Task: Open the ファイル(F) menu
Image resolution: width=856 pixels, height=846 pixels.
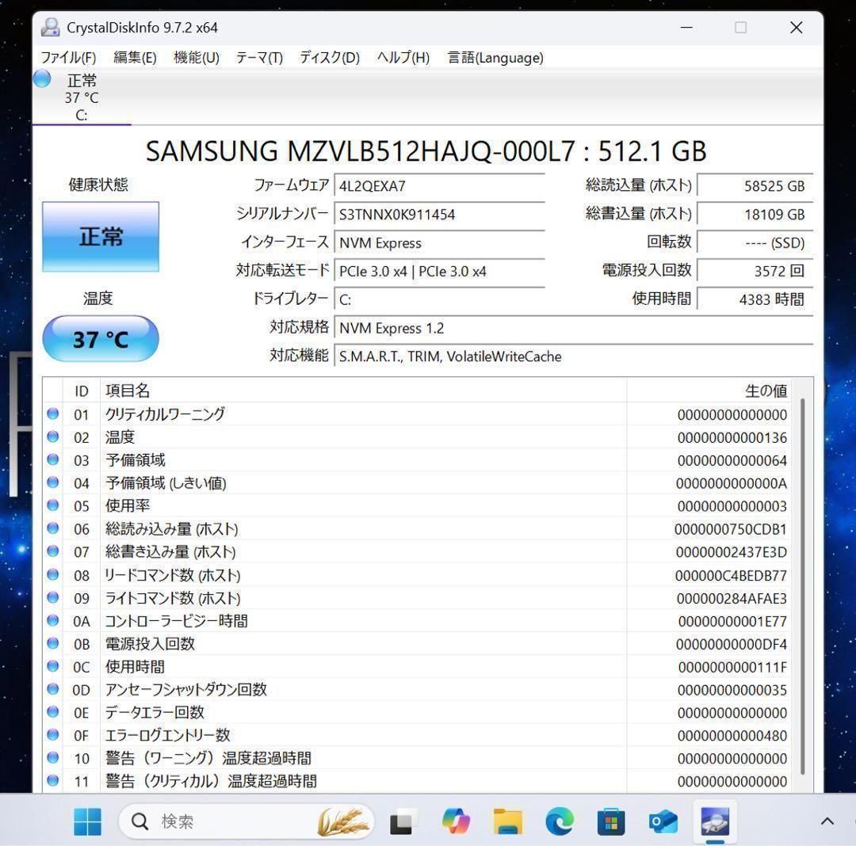Action: [x=68, y=57]
